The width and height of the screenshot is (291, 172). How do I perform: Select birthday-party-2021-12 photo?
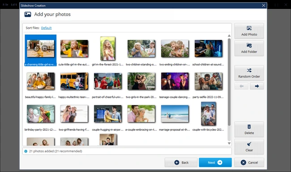(x=41, y=114)
